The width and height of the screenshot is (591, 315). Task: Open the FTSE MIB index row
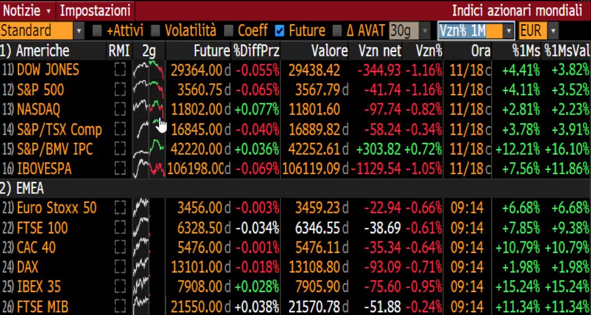(x=295, y=306)
